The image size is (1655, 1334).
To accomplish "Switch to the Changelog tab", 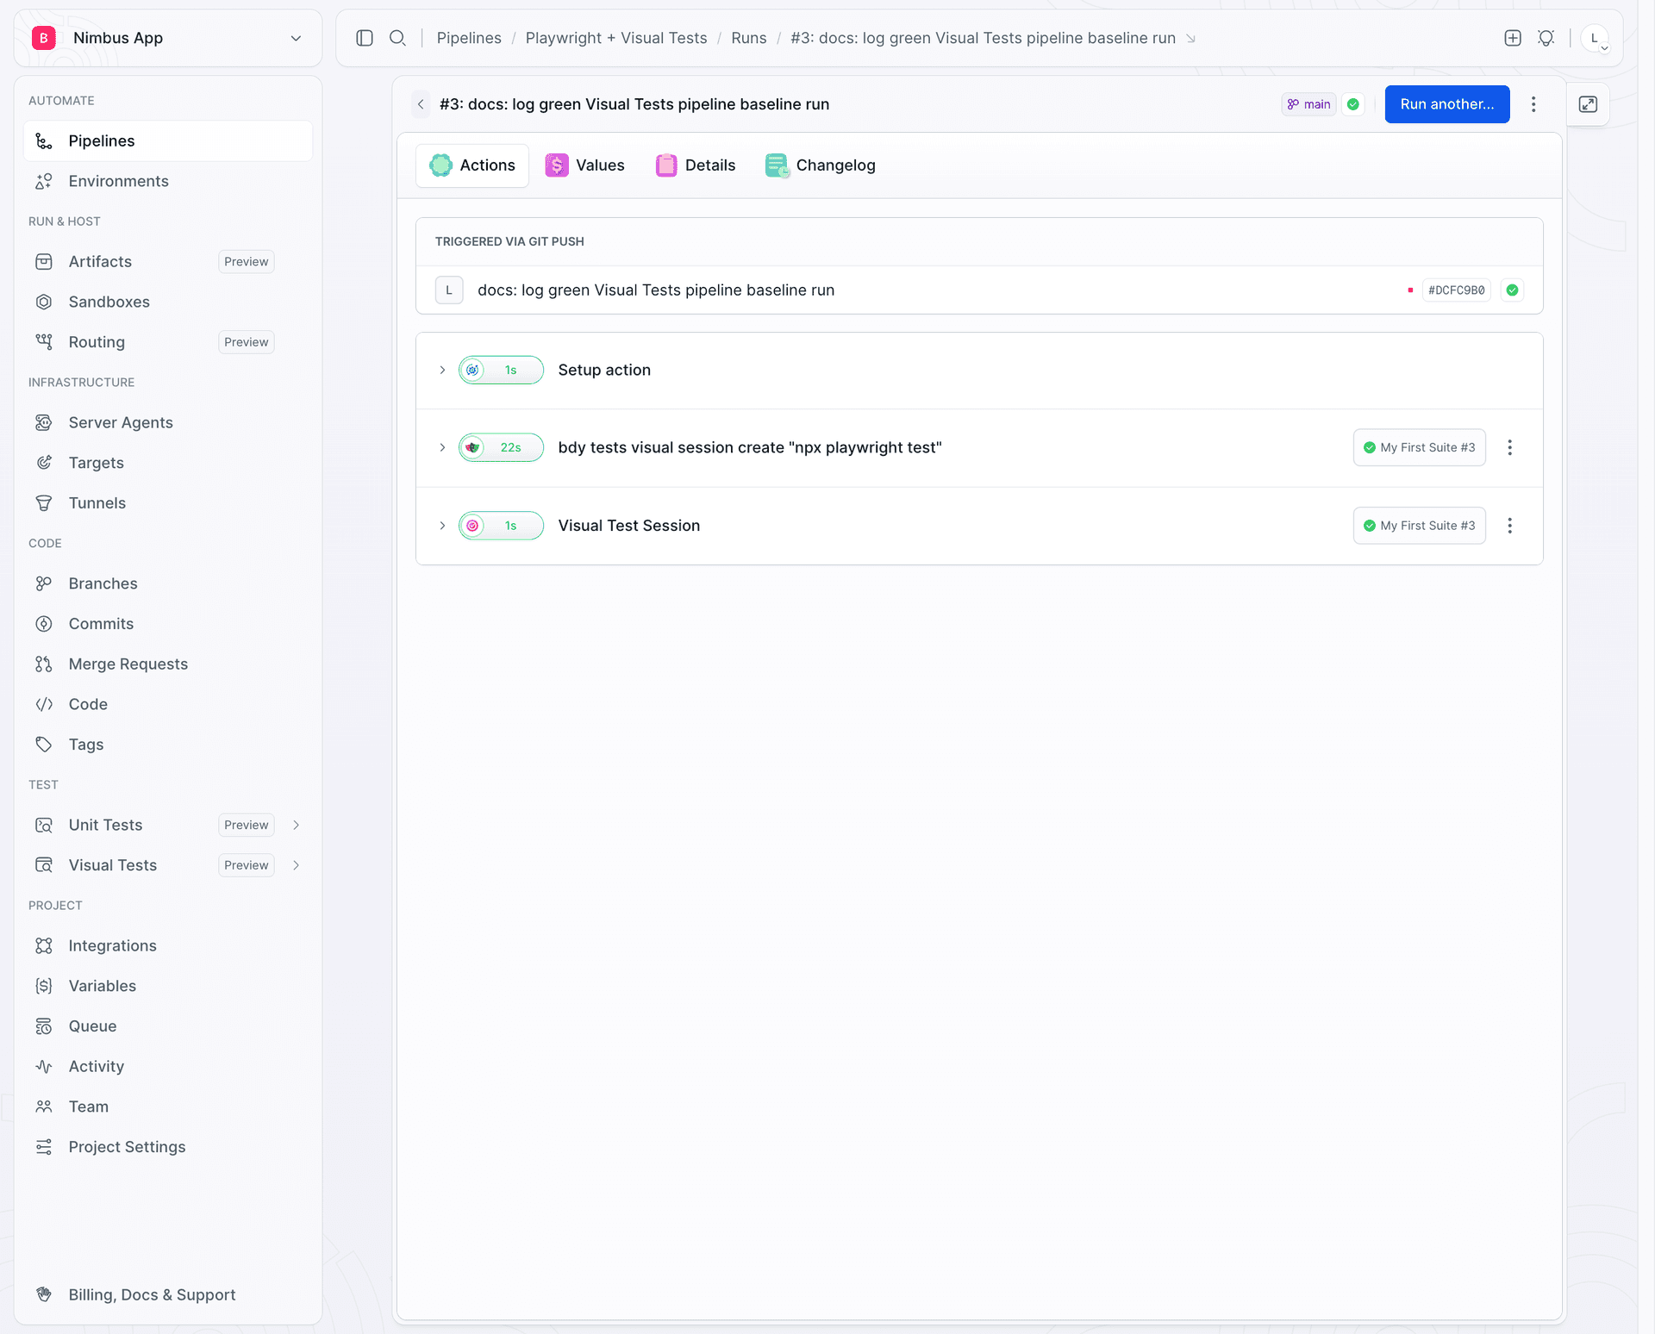I will [821, 165].
